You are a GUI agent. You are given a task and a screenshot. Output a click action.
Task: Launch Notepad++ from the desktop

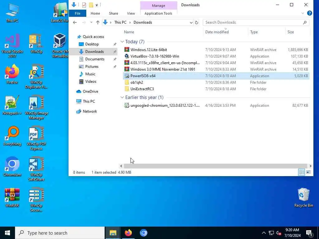click(x=12, y=105)
